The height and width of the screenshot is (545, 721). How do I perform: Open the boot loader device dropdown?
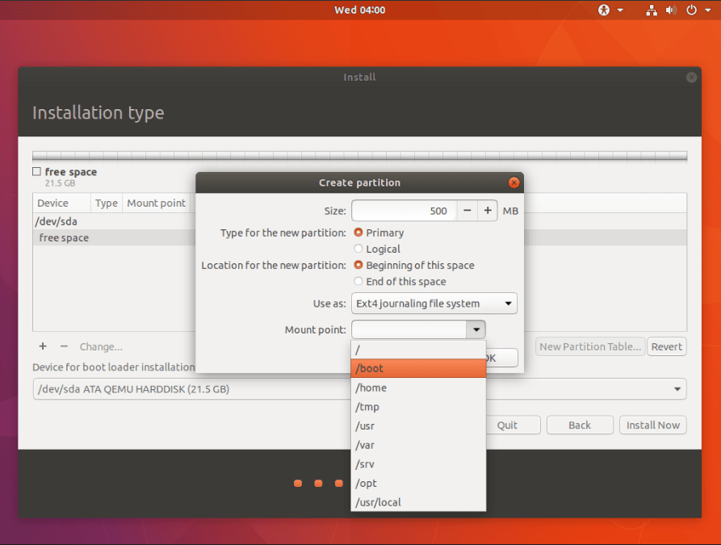point(678,389)
